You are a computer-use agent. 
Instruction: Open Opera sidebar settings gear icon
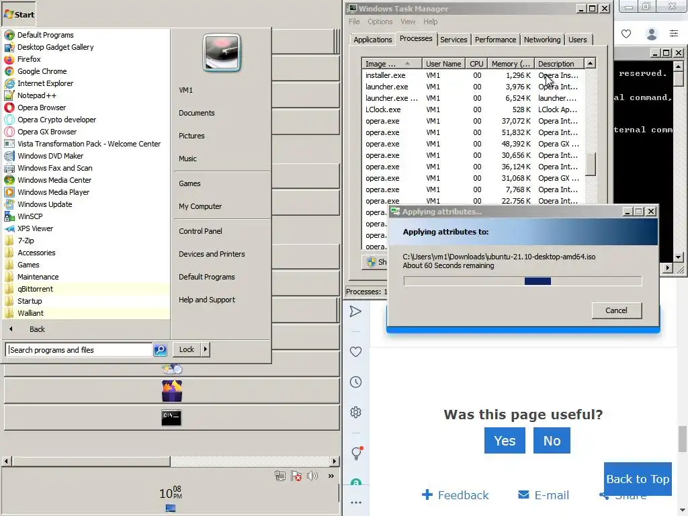(356, 412)
